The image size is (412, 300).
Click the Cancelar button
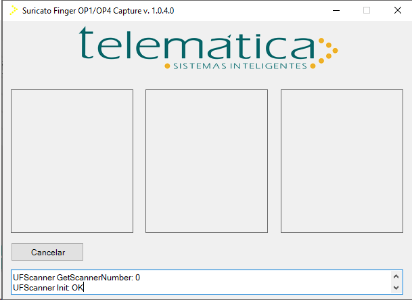[x=47, y=252]
